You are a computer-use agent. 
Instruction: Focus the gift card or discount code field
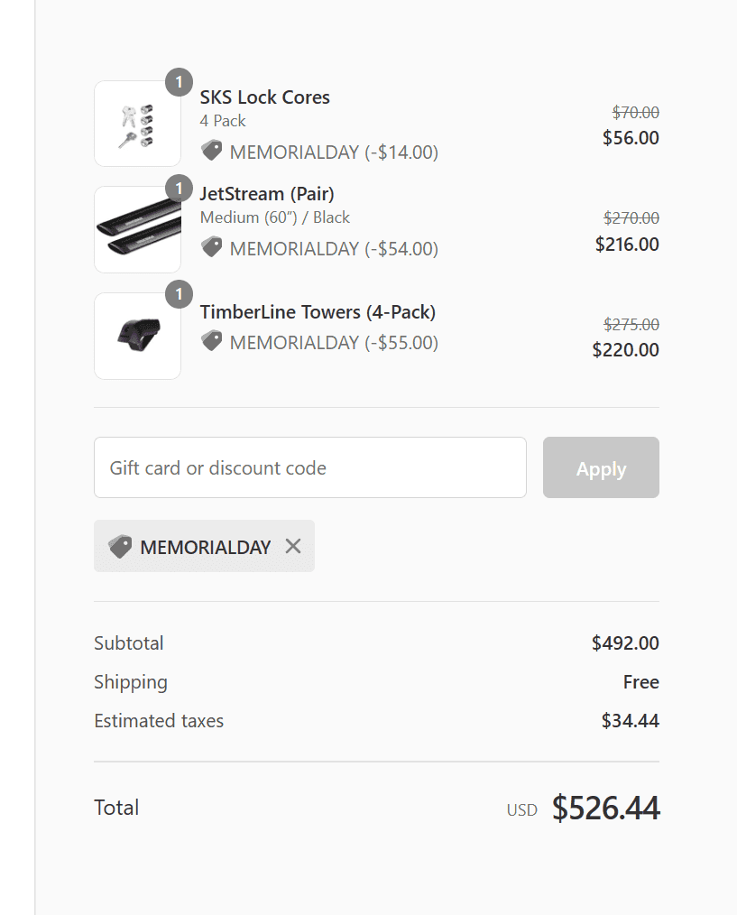coord(309,467)
